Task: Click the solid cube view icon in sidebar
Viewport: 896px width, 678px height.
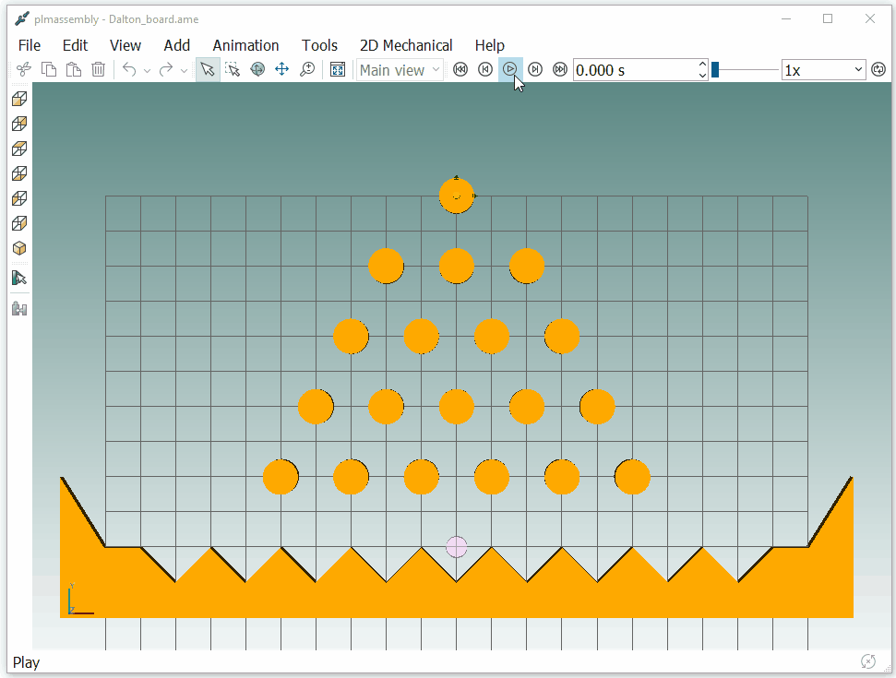Action: [x=19, y=247]
